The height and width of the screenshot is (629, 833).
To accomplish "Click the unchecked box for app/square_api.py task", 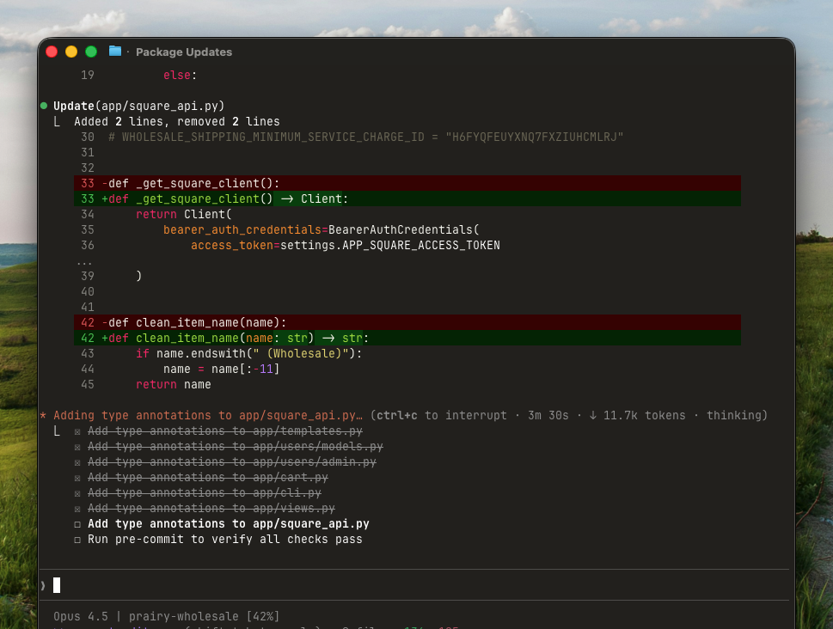I will pyautogui.click(x=77, y=524).
